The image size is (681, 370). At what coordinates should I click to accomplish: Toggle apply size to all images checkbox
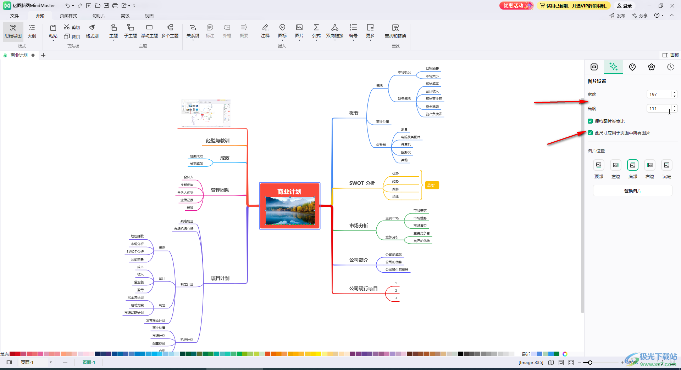pyautogui.click(x=590, y=133)
